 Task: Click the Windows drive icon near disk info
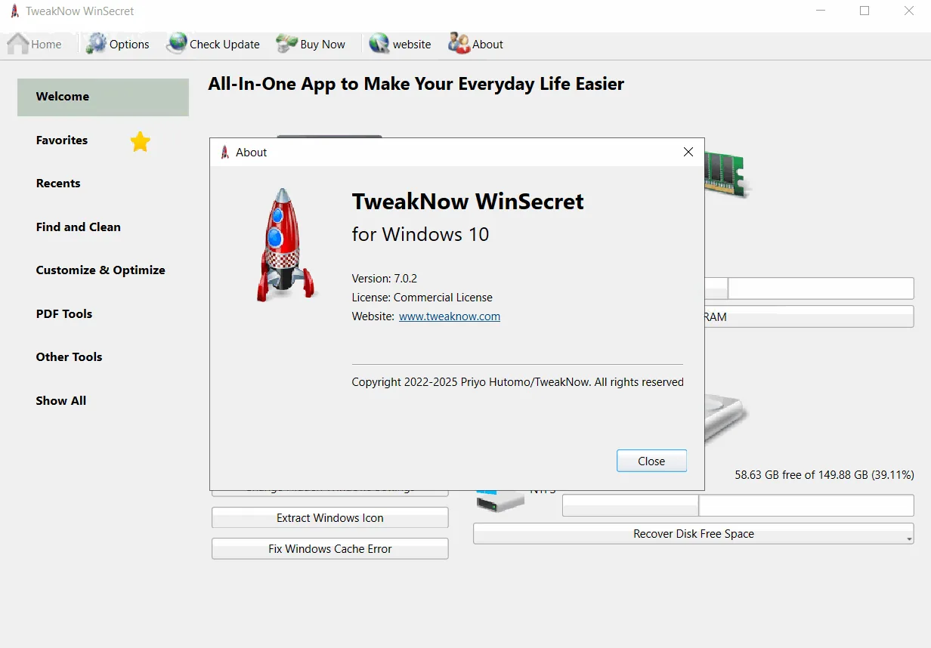[500, 501]
